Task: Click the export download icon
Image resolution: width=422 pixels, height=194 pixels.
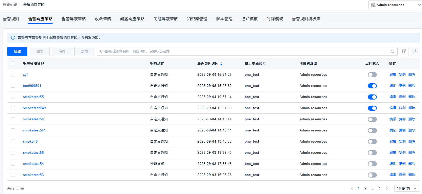Action: (415, 51)
